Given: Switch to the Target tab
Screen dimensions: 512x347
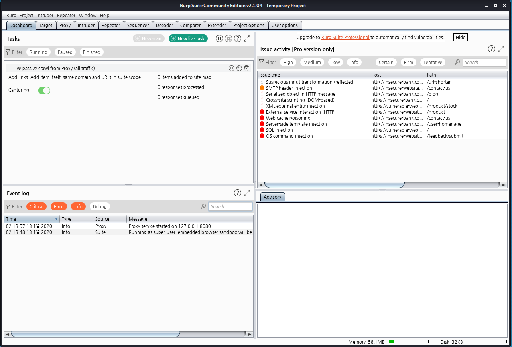Looking at the screenshot, I should click(46, 25).
